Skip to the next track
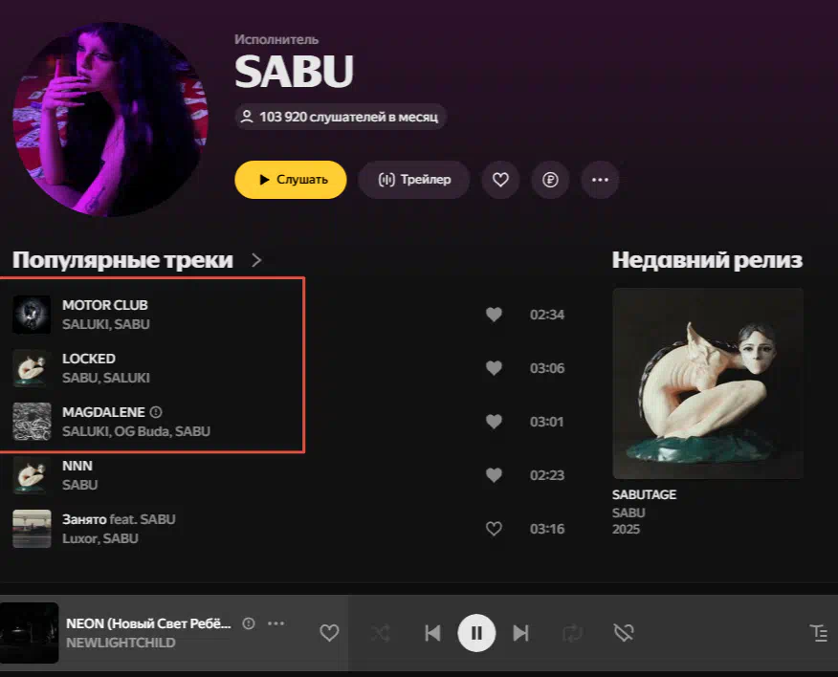This screenshot has width=838, height=677. [x=520, y=633]
